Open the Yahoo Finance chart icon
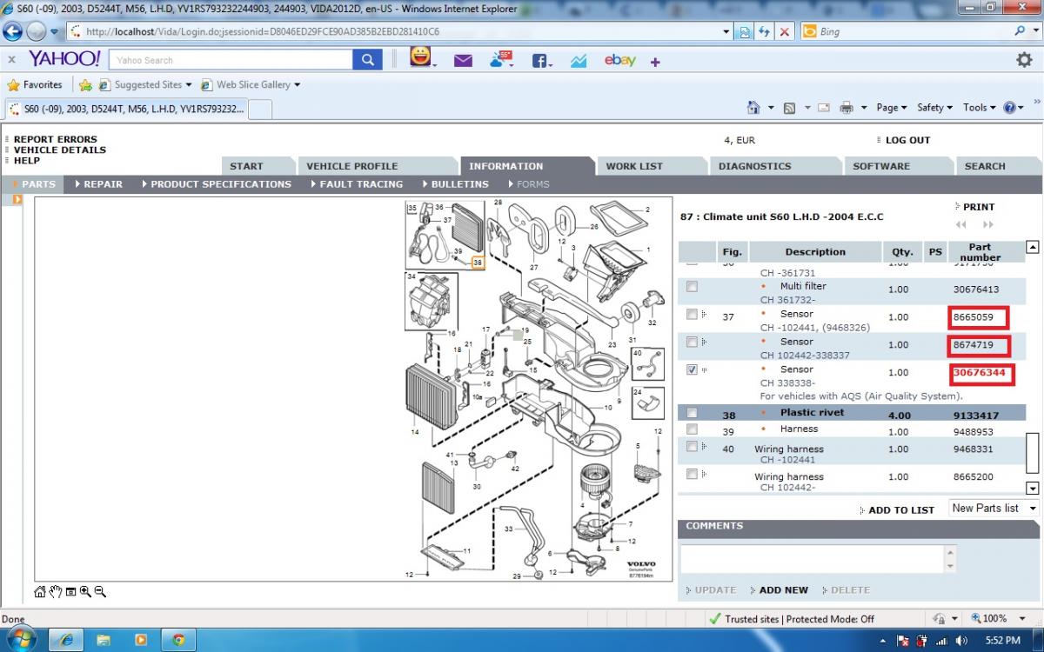1044x652 pixels. (579, 61)
